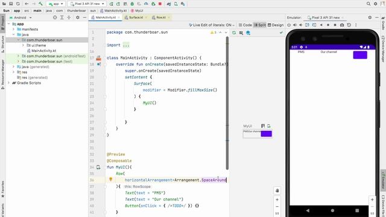Click emulator power button icon
The image size is (386, 217).
coord(289,25)
